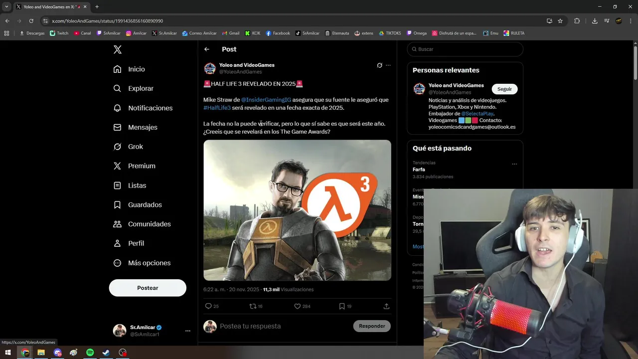638x359 pixels.
Task: Open the Twitch bookmark
Action: point(59,33)
